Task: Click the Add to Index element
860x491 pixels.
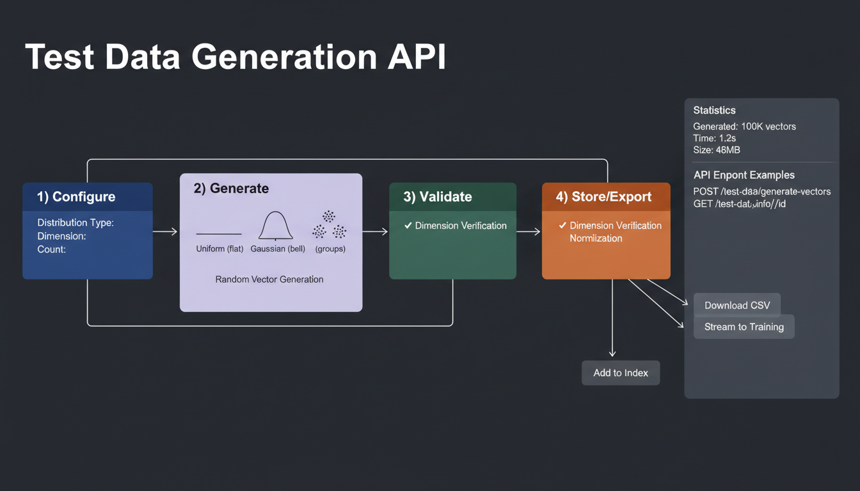Action: point(620,373)
